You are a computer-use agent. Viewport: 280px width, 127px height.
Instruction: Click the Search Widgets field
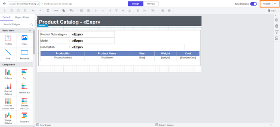pyautogui.click(x=18, y=24)
